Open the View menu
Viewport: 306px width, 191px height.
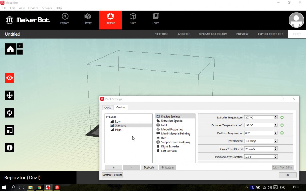click(x=21, y=8)
